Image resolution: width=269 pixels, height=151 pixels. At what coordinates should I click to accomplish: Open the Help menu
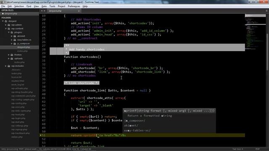pyautogui.click(x=85, y=6)
